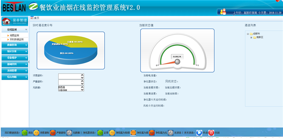This screenshot has height=138, width=283.
Task: Expand the 高新区 tree node
Action: coord(251,38)
